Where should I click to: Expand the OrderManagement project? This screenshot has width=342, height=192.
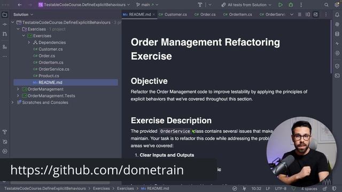pyautogui.click(x=18, y=89)
